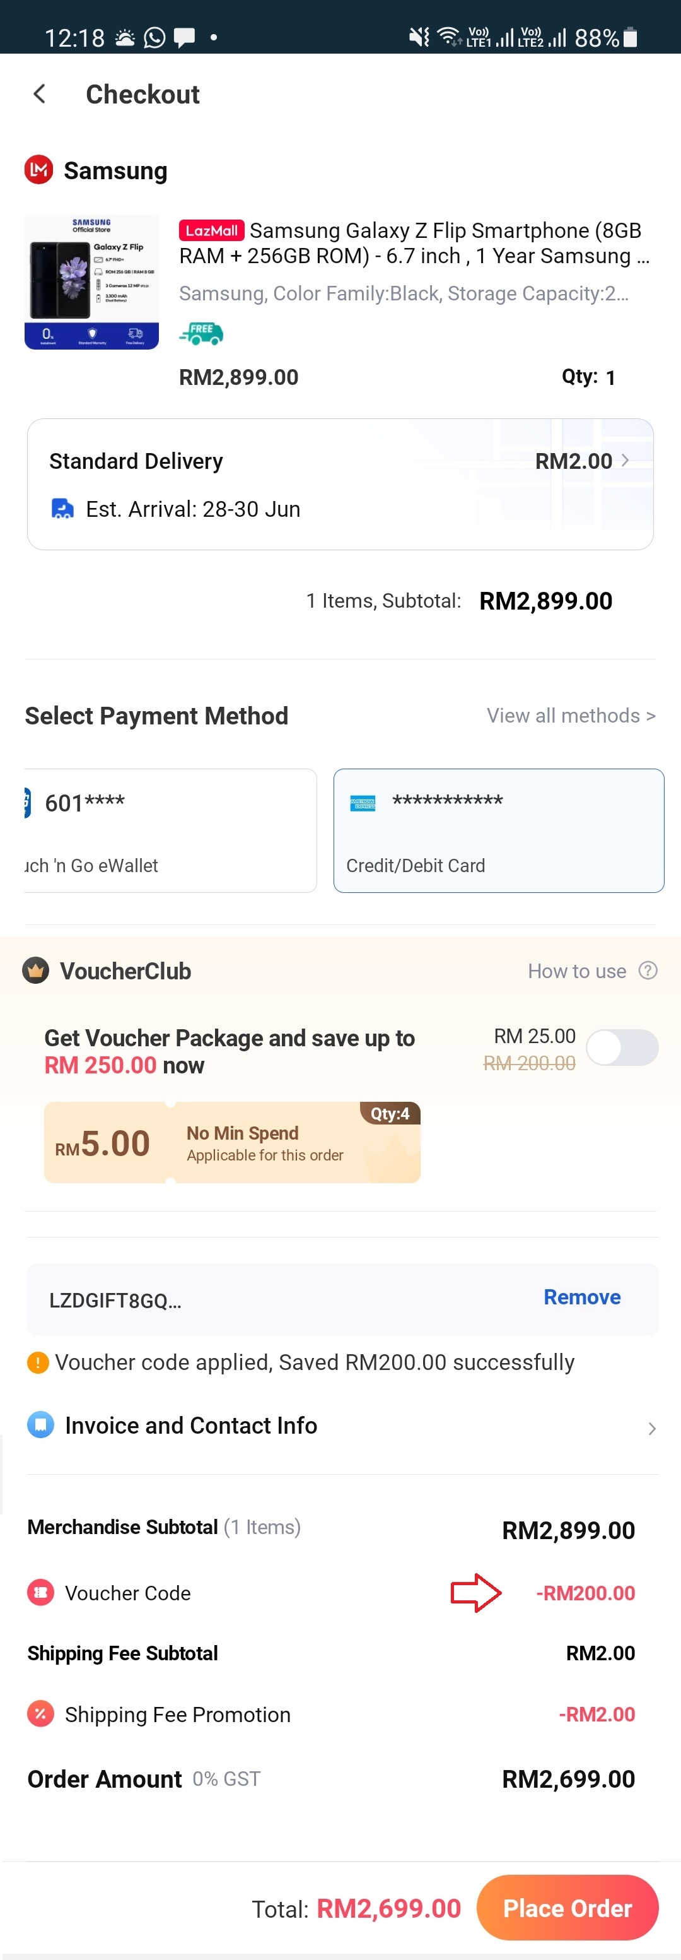This screenshot has height=1960, width=681.
Task: Enable the VoucherClub package toggle
Action: 622,1048
